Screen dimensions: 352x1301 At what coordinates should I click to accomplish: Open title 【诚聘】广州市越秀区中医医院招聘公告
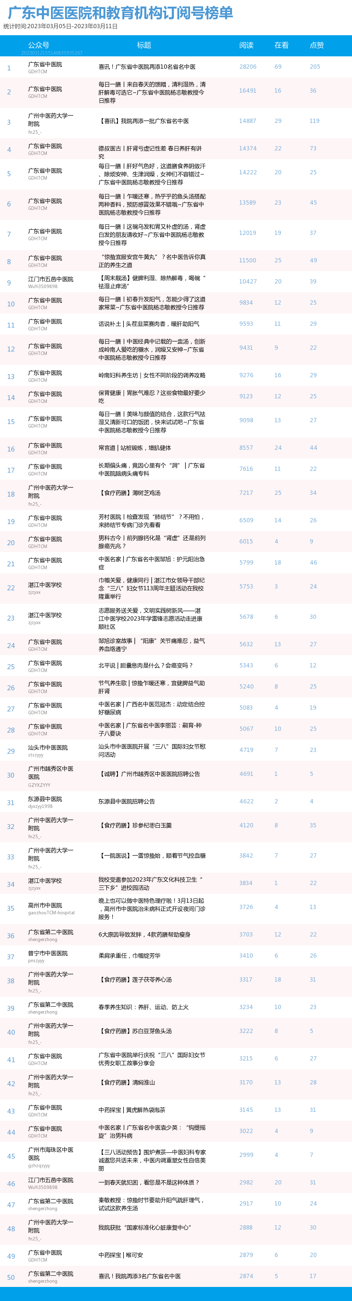[149, 774]
